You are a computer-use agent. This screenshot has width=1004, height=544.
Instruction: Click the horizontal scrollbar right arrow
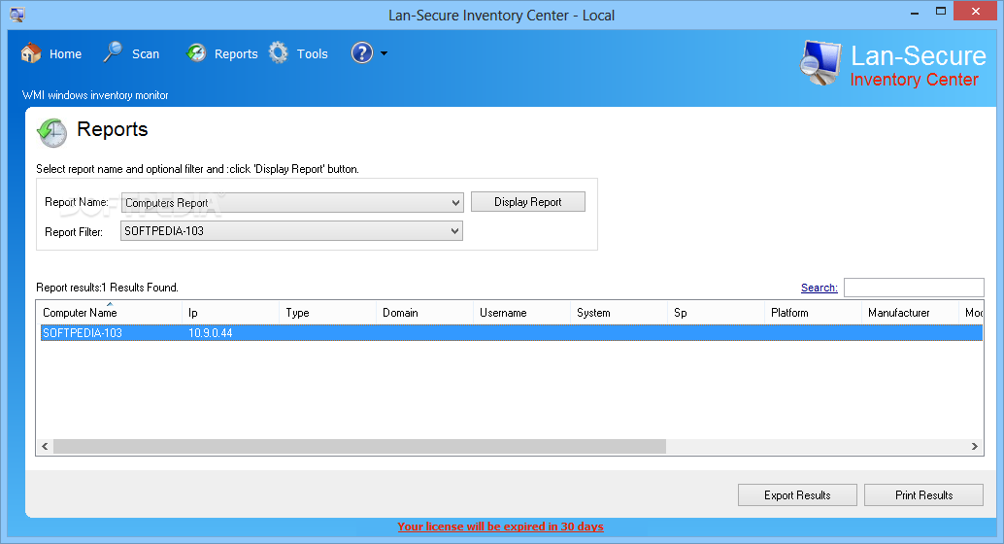[975, 446]
